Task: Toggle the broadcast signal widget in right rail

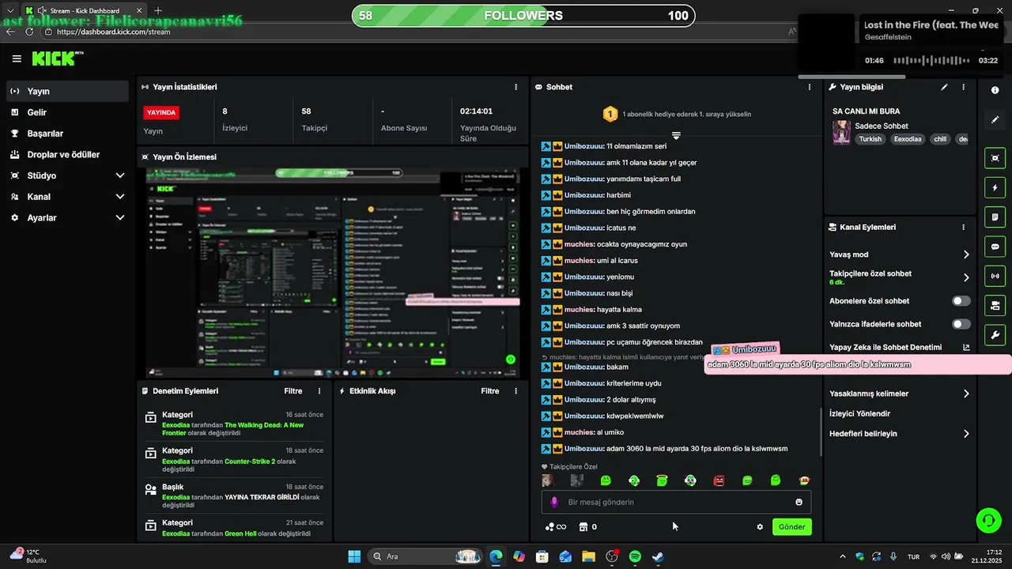Action: (995, 276)
